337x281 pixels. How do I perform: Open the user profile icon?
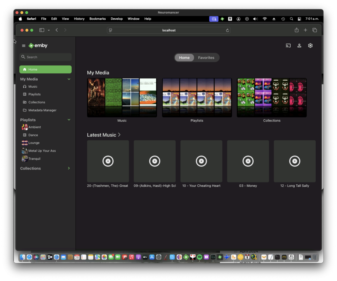pyautogui.click(x=299, y=46)
